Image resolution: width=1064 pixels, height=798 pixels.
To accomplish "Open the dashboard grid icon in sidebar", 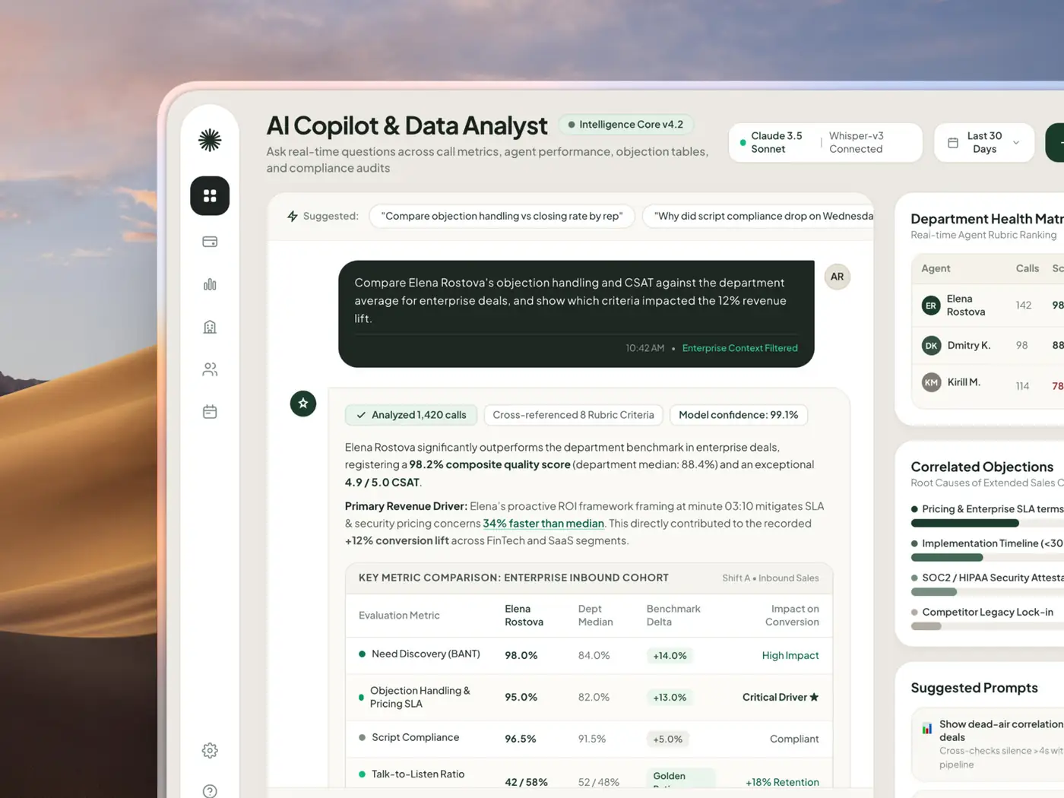I will 210,196.
